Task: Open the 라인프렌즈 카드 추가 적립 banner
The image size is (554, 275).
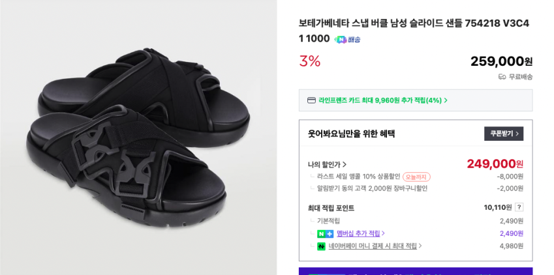Action: (382, 100)
